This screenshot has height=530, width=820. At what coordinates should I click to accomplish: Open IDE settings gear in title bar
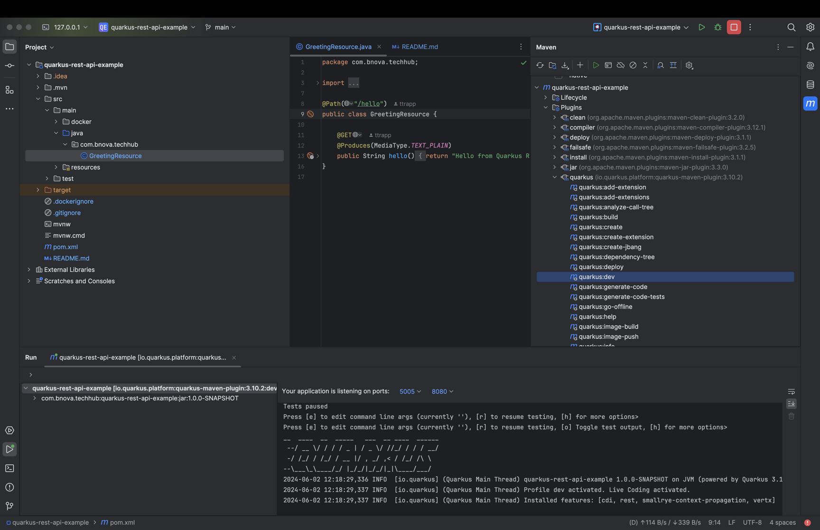click(x=811, y=28)
